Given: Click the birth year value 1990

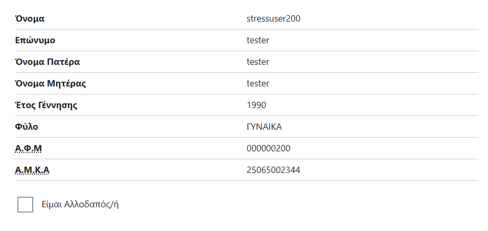Looking at the screenshot, I should (x=256, y=105).
